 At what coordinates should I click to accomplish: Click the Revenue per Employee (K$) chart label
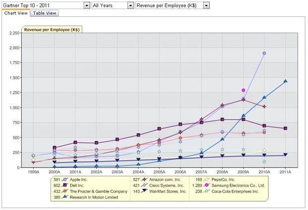pyautogui.click(x=52, y=30)
